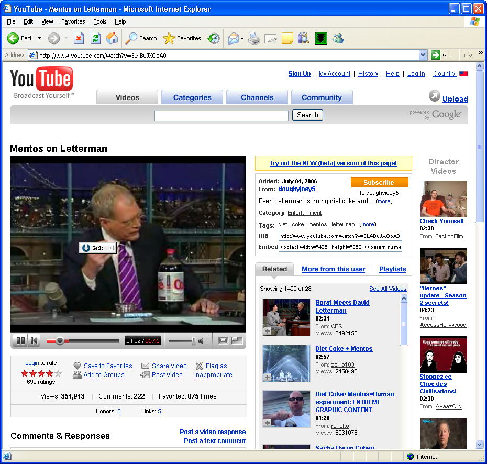Image resolution: width=487 pixels, height=464 pixels.
Task: Open the File menu
Action: (x=11, y=21)
